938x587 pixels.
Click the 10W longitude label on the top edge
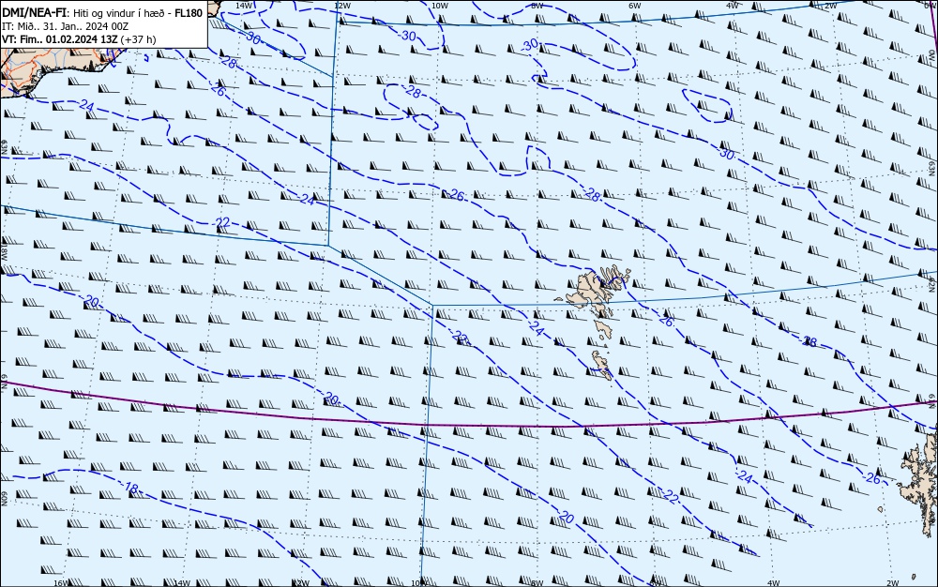(439, 6)
